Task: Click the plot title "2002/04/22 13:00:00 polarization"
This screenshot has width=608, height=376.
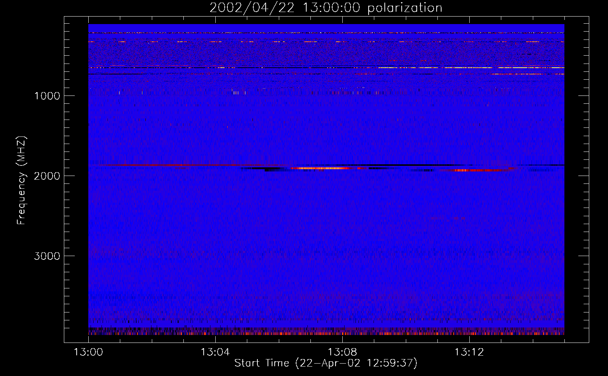Action: (326, 8)
